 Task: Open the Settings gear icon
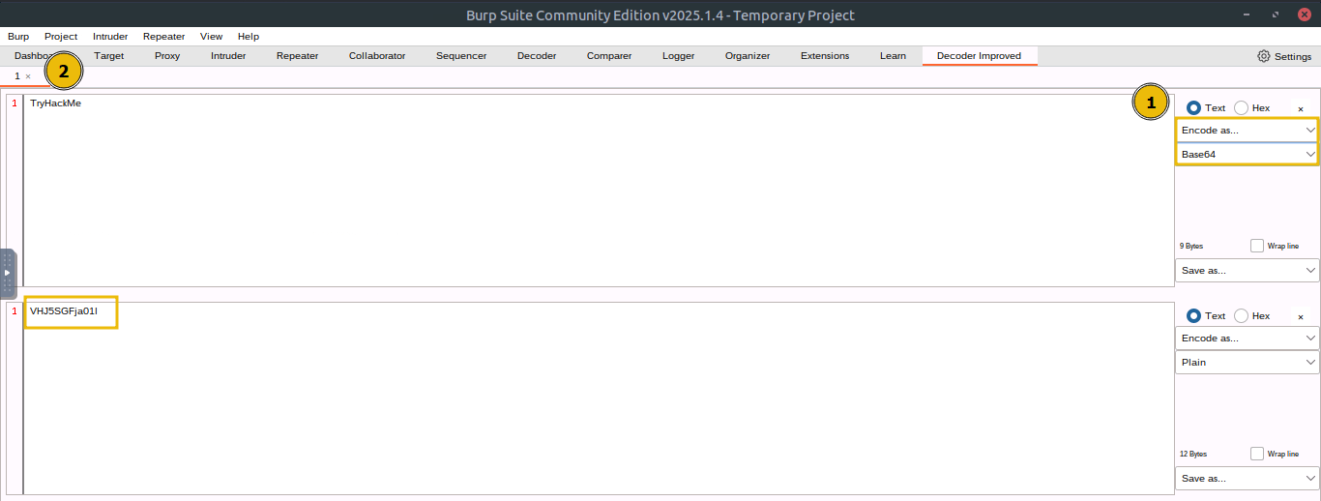coord(1263,56)
